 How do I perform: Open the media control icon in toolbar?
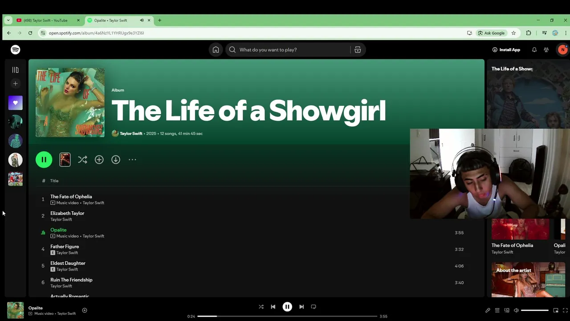(x=544, y=33)
